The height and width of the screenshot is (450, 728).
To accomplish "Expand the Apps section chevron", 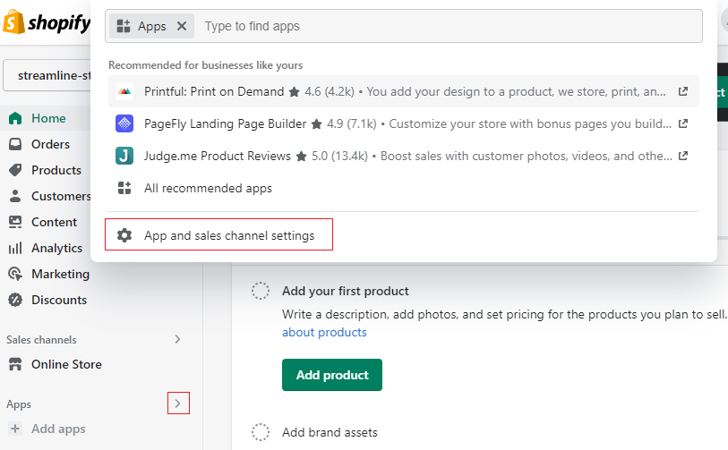I will click(177, 404).
